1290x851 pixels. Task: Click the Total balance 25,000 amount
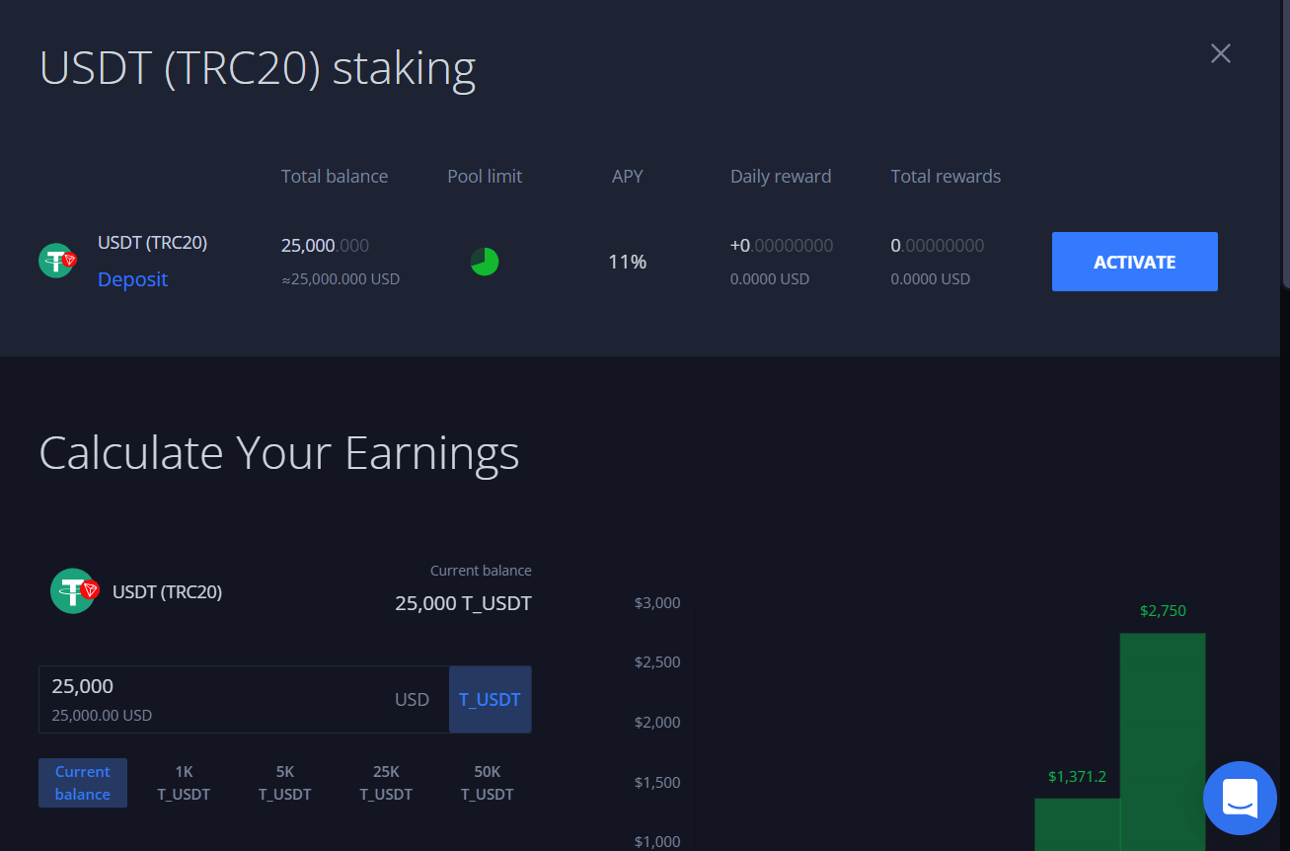pyautogui.click(x=325, y=245)
